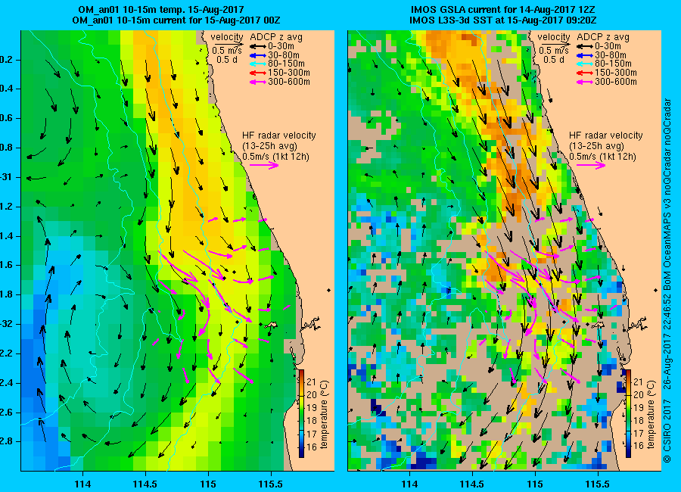Click the temperature color bar on the OM_an01 map

point(301,413)
